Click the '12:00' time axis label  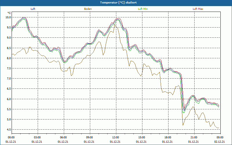click(115, 137)
